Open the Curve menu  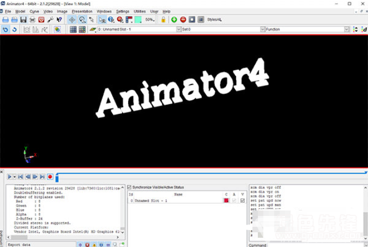click(34, 11)
